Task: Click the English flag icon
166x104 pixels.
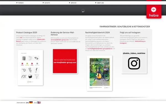Action: [x=39, y=103]
